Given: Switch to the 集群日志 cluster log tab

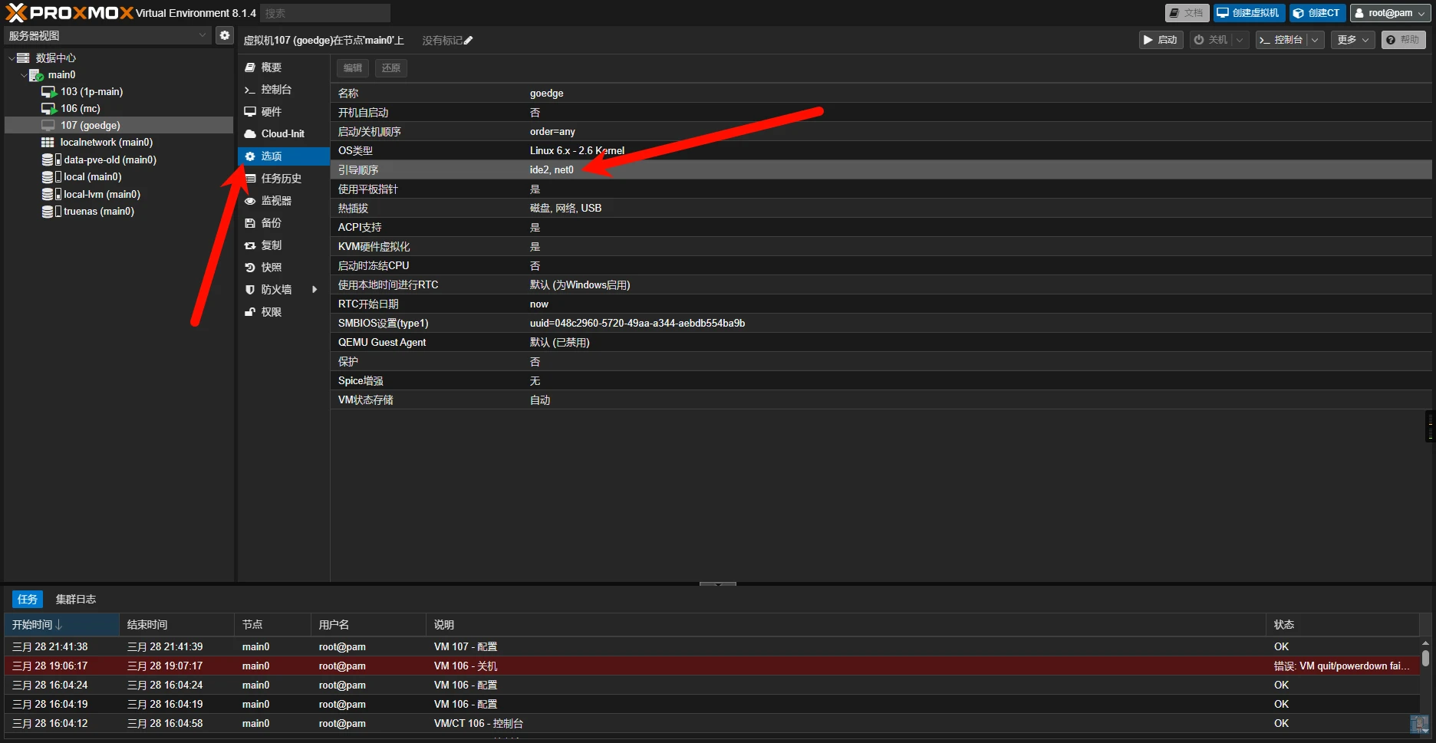Looking at the screenshot, I should pyautogui.click(x=75, y=600).
